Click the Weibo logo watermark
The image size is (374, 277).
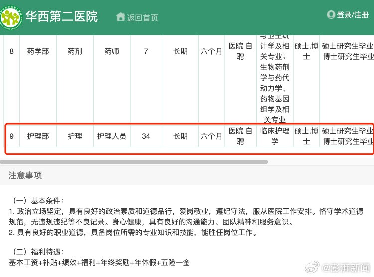click(313, 267)
